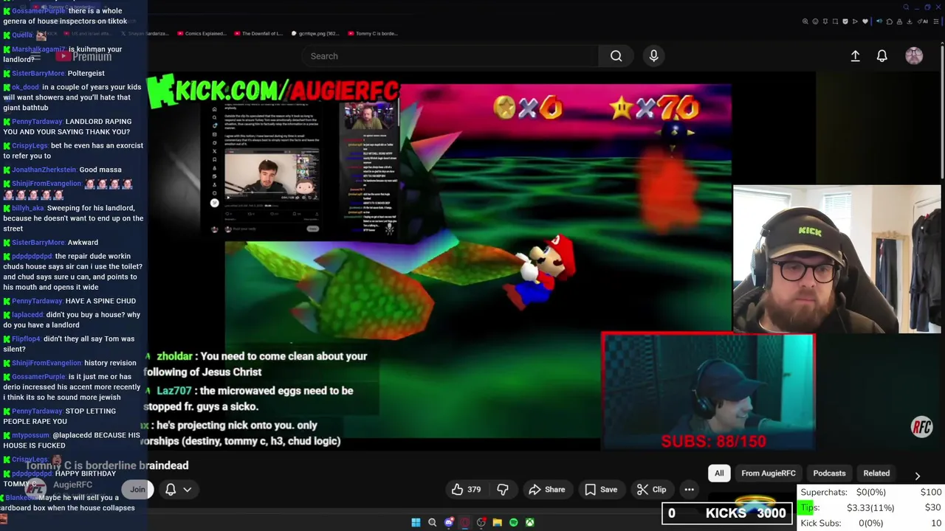
Task: Click the browser tab search icon
Action: click(906, 7)
